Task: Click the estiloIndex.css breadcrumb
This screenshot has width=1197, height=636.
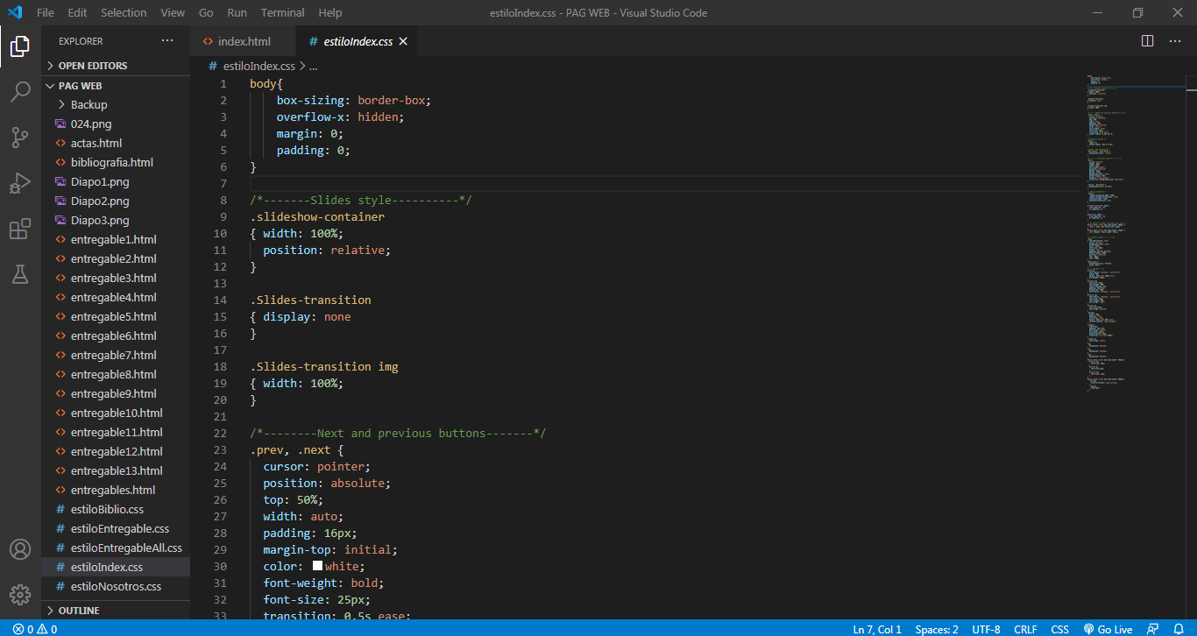Action: point(259,66)
